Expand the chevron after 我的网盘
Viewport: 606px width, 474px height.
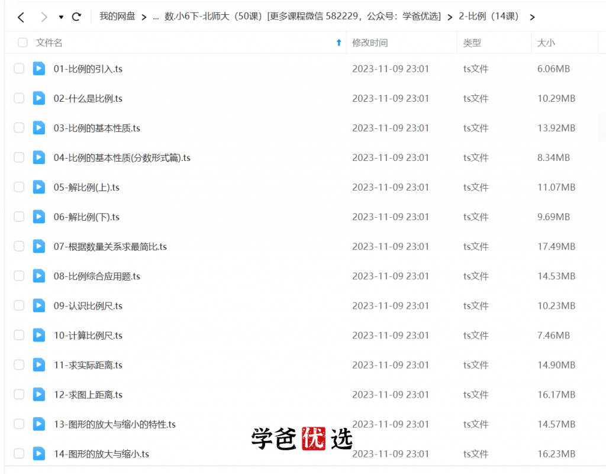(x=144, y=17)
